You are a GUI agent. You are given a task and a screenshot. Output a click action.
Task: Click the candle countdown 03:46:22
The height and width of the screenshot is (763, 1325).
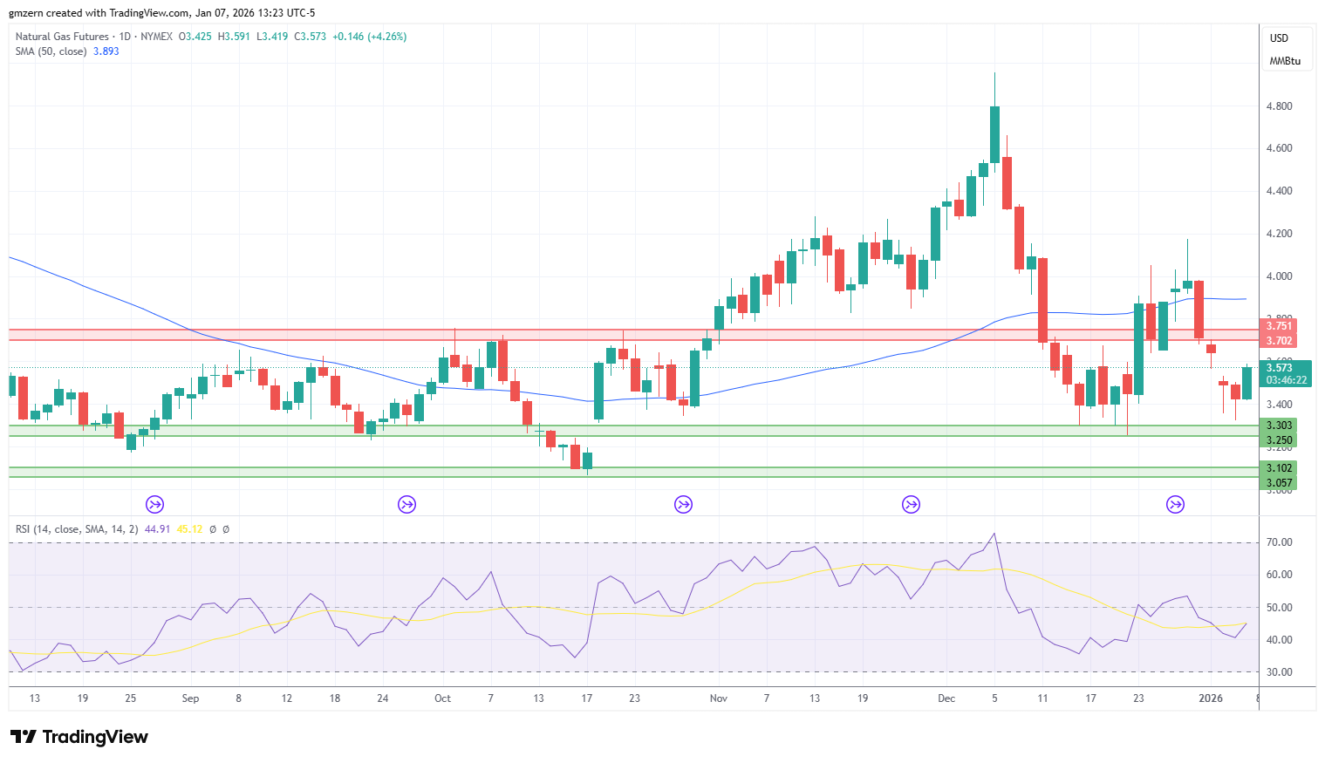[x=1286, y=380]
